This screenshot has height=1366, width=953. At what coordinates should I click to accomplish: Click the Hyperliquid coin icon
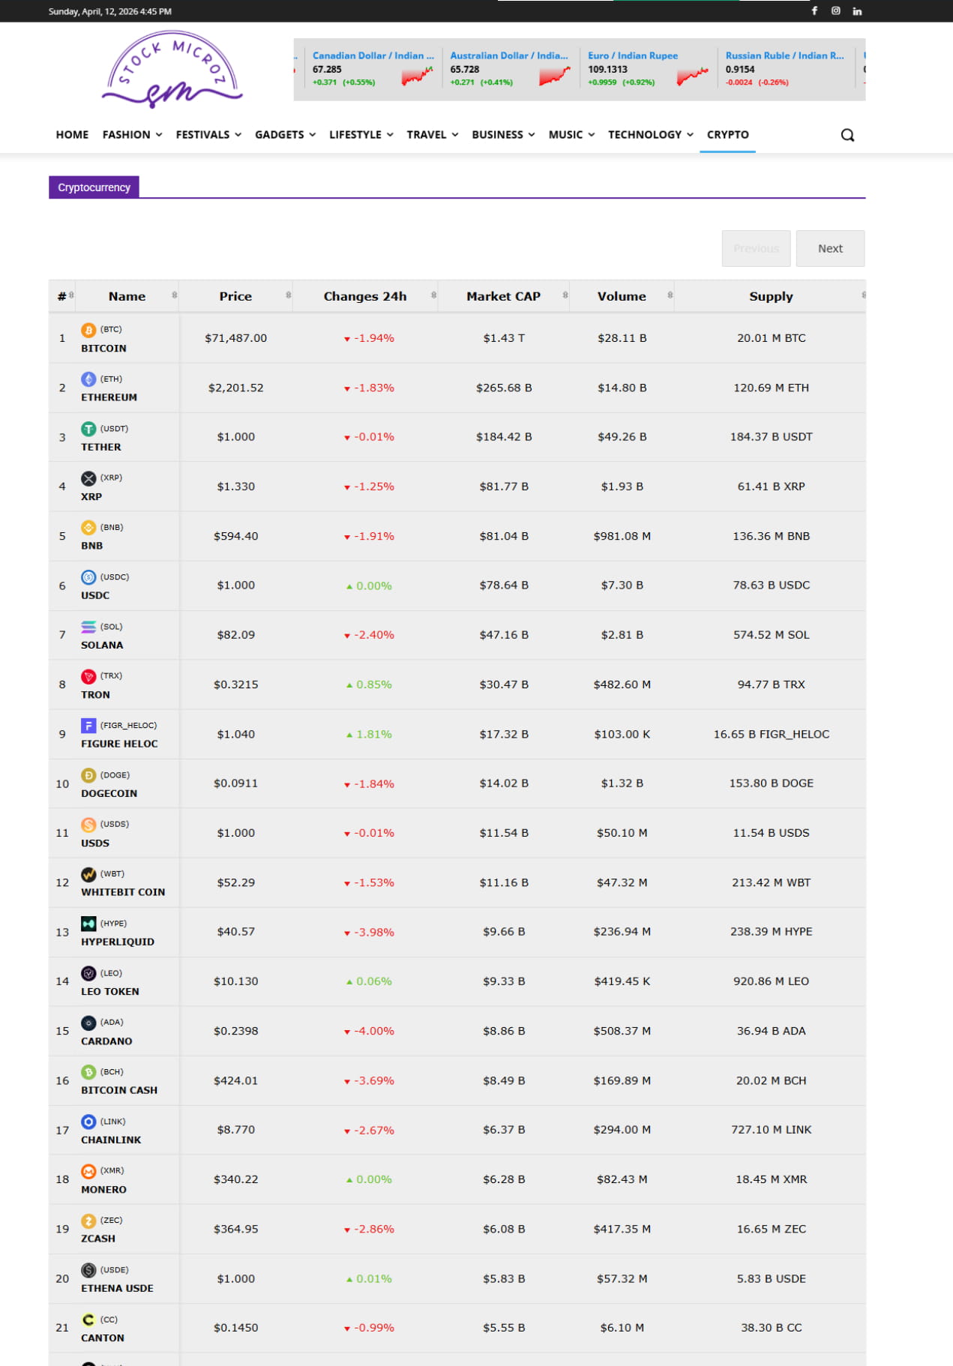click(88, 924)
